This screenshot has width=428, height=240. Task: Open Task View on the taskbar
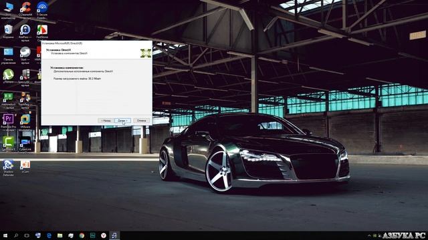(x=27, y=235)
